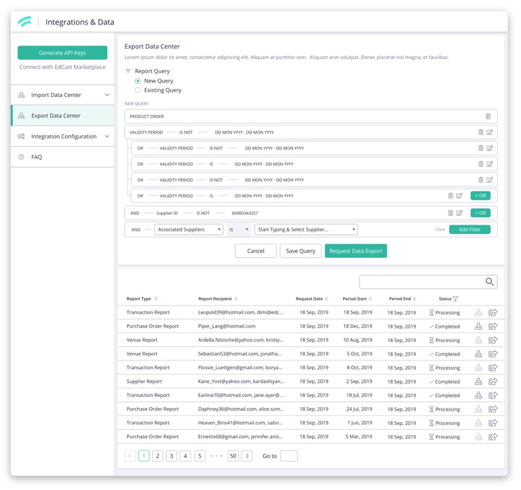
Task: Click the search magnifier icon
Action: (x=489, y=282)
